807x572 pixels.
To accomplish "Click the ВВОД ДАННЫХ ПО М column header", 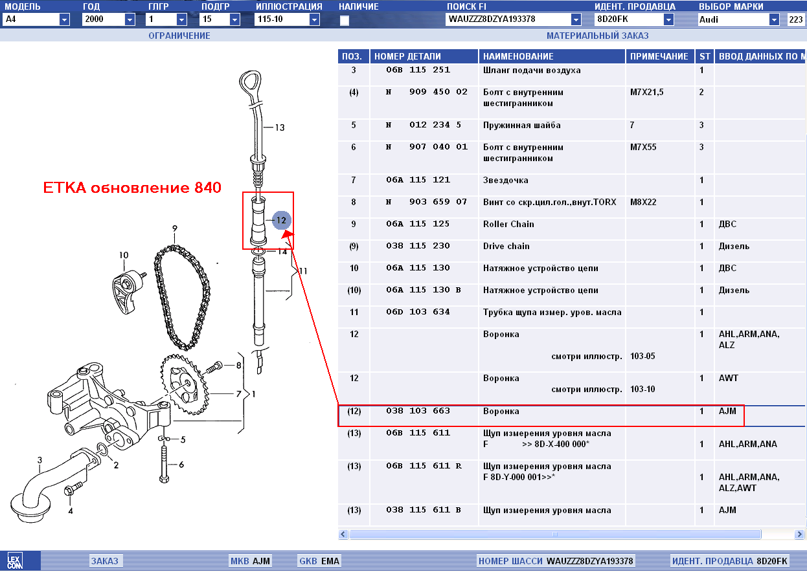I will tap(760, 56).
